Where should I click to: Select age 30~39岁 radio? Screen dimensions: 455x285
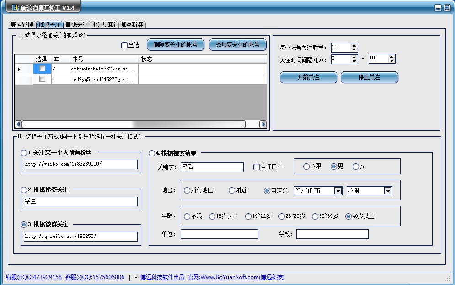point(315,216)
